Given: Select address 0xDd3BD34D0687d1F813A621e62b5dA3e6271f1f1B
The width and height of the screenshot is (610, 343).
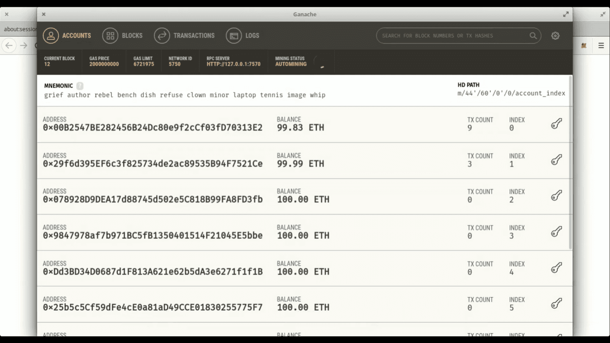Looking at the screenshot, I should pyautogui.click(x=152, y=271).
